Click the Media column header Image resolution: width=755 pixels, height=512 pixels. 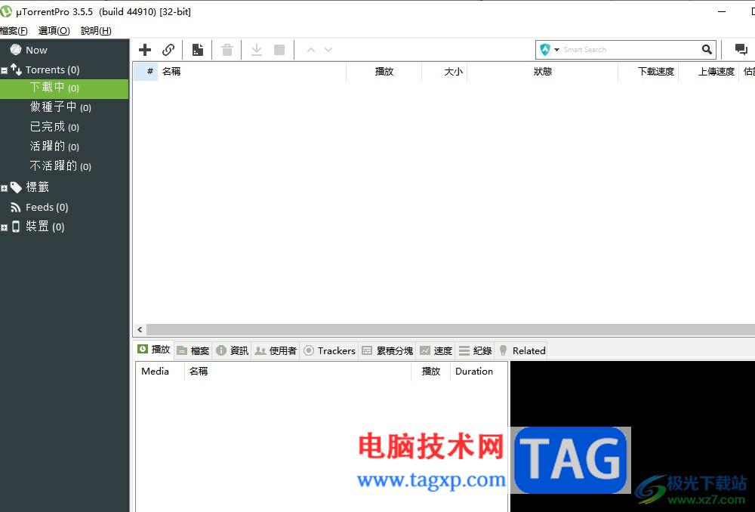coord(160,372)
